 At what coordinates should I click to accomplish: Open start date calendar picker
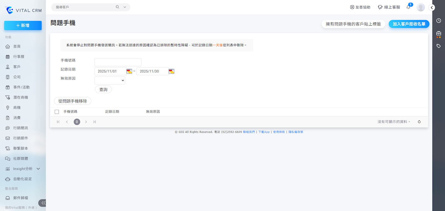129,71
